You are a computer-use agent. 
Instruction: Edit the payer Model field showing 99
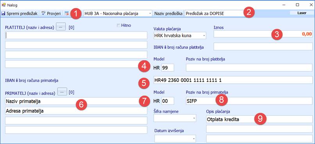coord(168,68)
